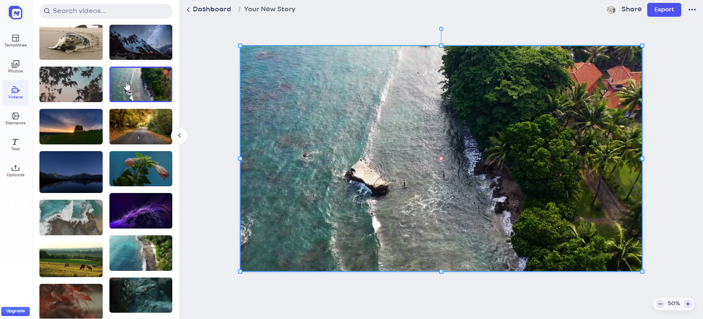The height and width of the screenshot is (319, 703).
Task: Go back to Dashboard
Action: coord(212,9)
